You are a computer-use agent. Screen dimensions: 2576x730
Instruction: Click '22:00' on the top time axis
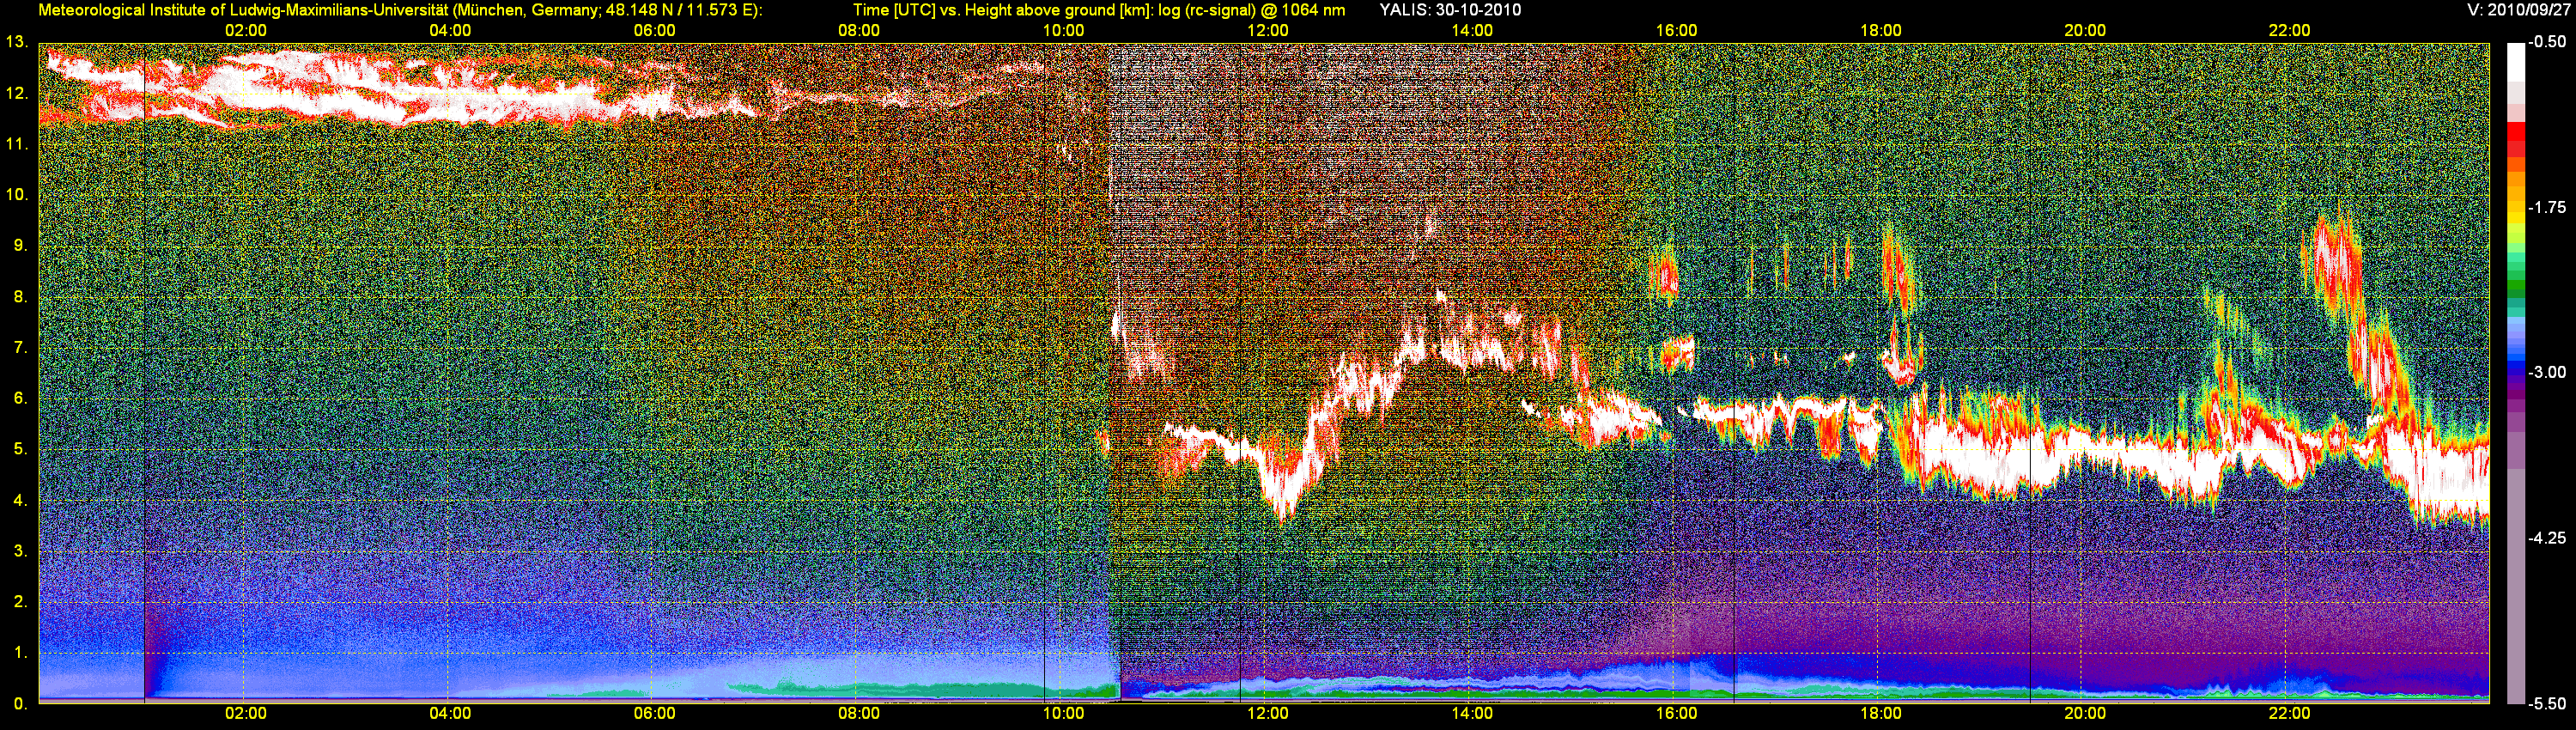(x=2290, y=30)
